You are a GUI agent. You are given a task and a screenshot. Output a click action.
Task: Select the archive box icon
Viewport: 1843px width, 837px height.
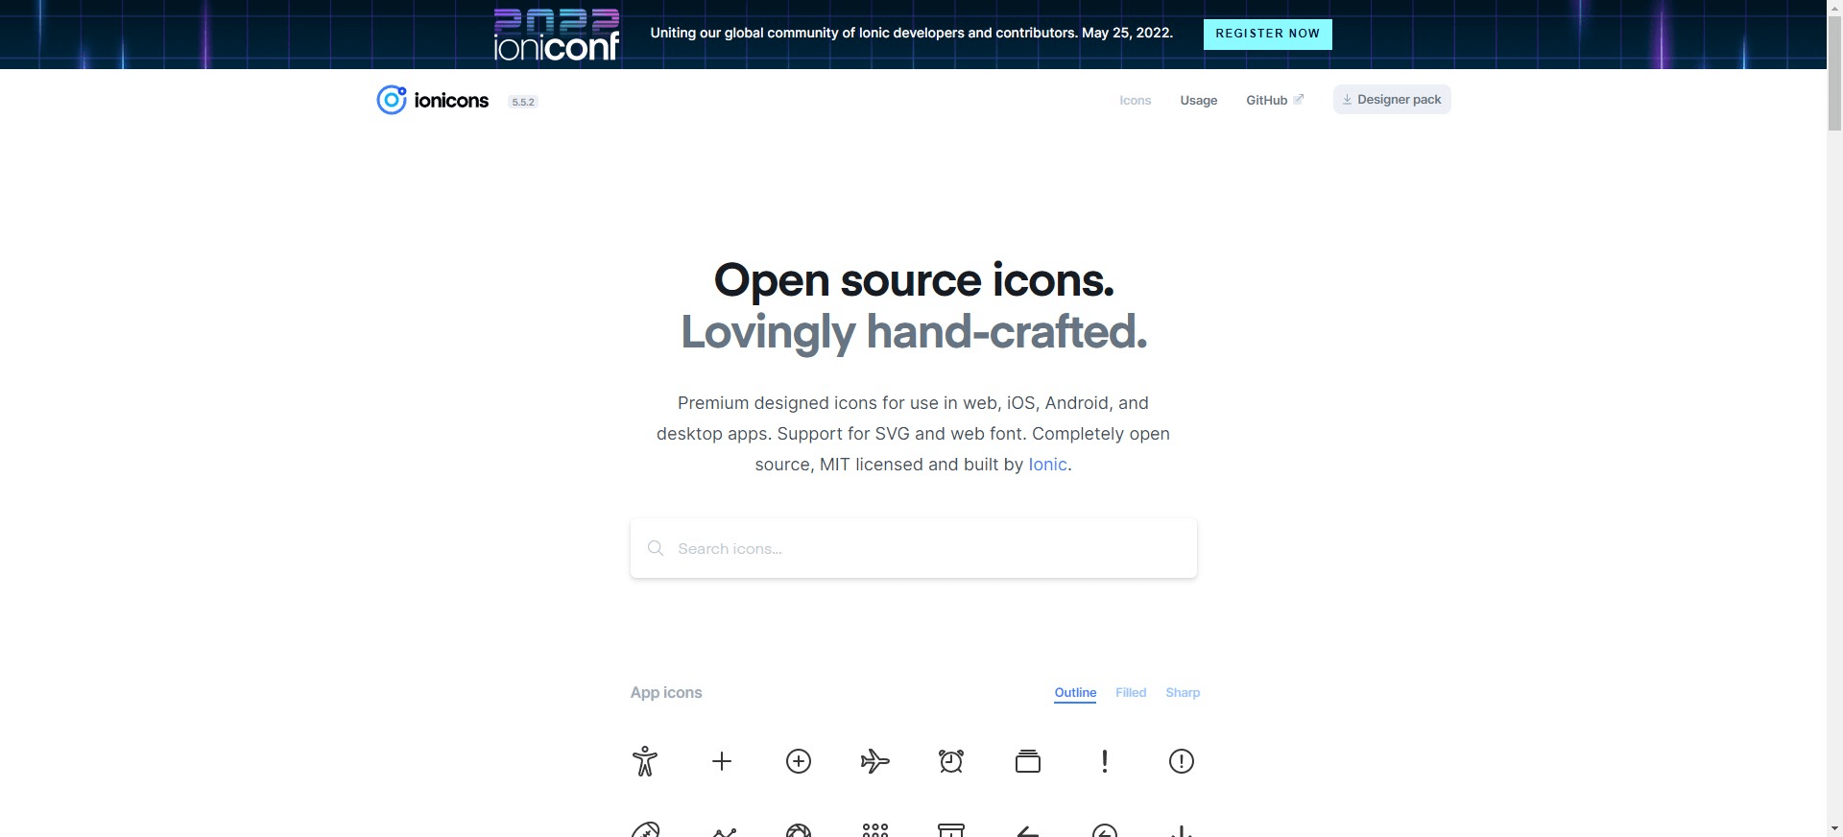point(951,830)
